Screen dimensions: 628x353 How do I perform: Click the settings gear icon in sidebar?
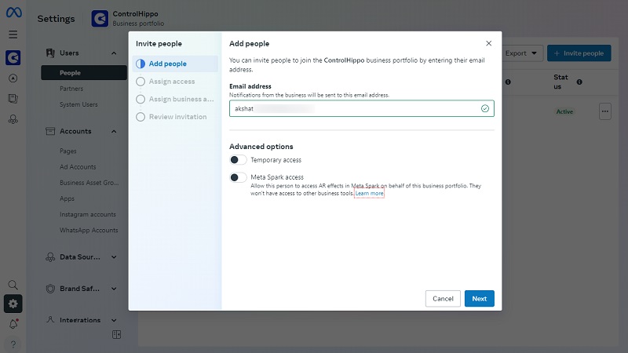[x=13, y=304]
